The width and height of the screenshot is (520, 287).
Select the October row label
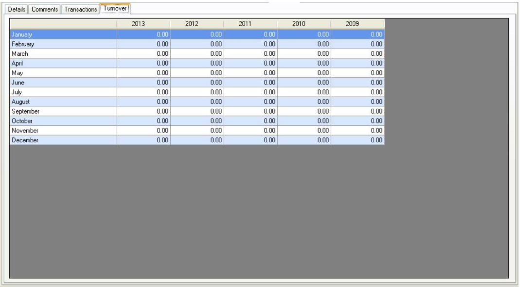coord(63,121)
